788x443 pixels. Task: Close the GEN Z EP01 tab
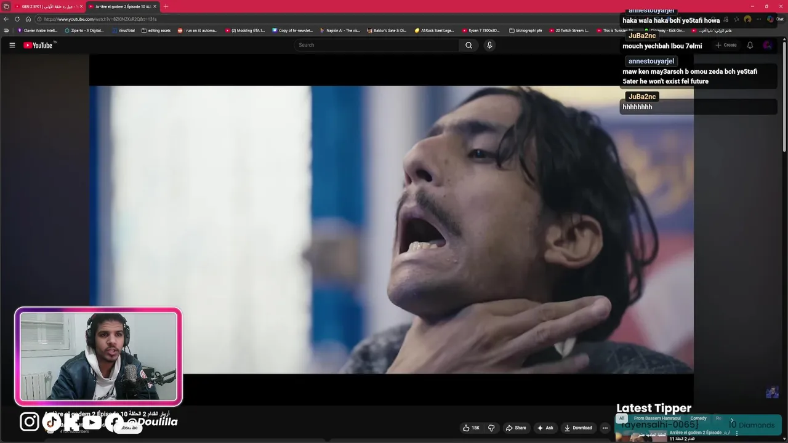pos(81,6)
